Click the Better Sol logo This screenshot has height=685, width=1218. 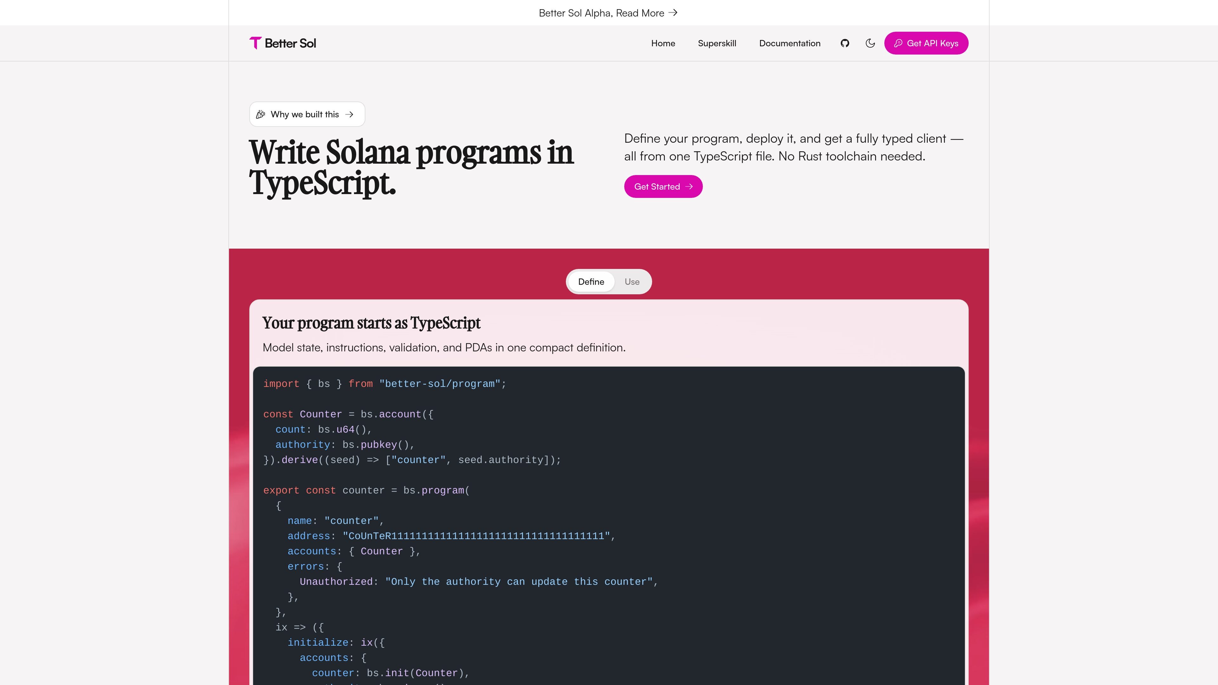click(x=283, y=43)
